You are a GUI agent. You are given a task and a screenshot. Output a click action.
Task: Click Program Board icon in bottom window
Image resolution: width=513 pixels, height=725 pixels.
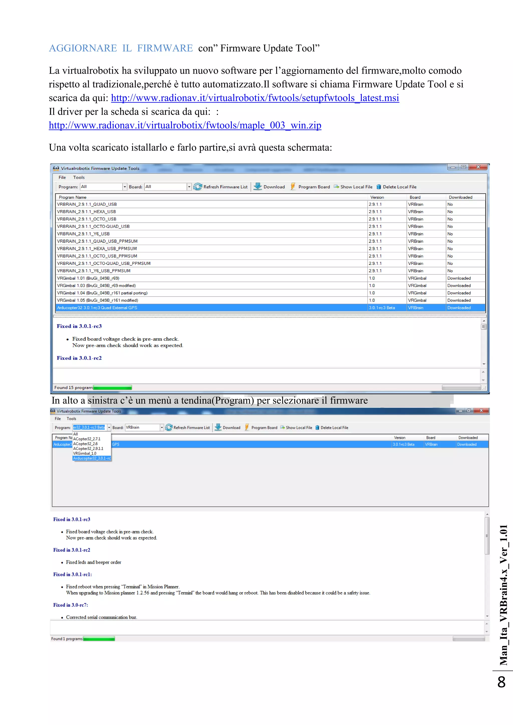coord(247,427)
